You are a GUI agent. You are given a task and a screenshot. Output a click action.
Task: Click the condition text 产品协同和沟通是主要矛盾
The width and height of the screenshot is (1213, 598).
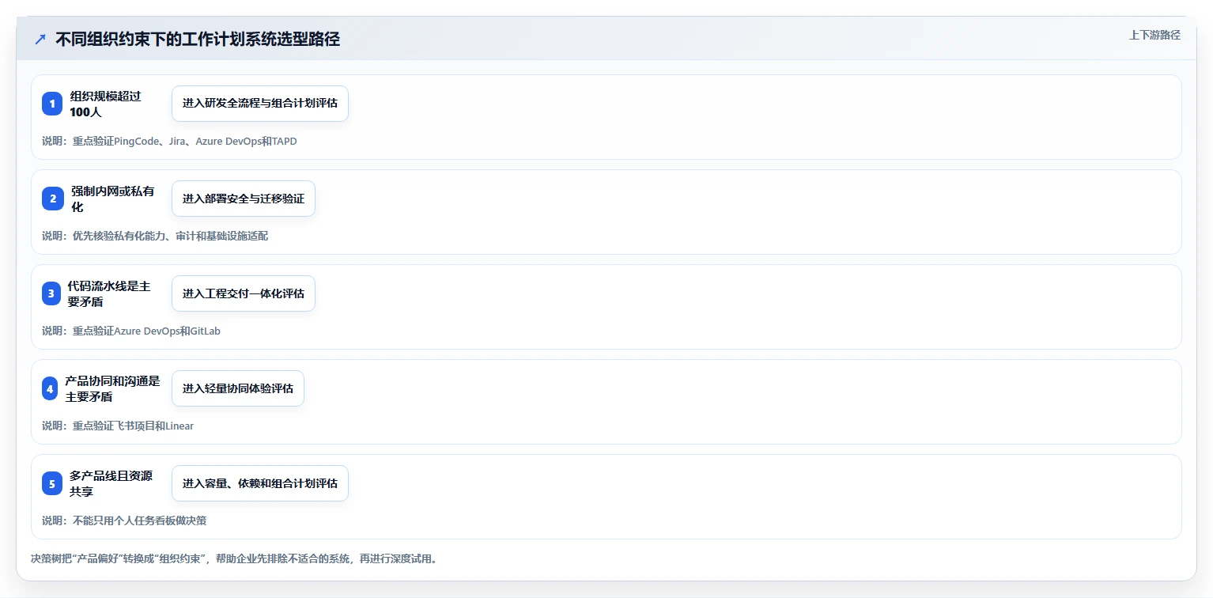(x=113, y=388)
